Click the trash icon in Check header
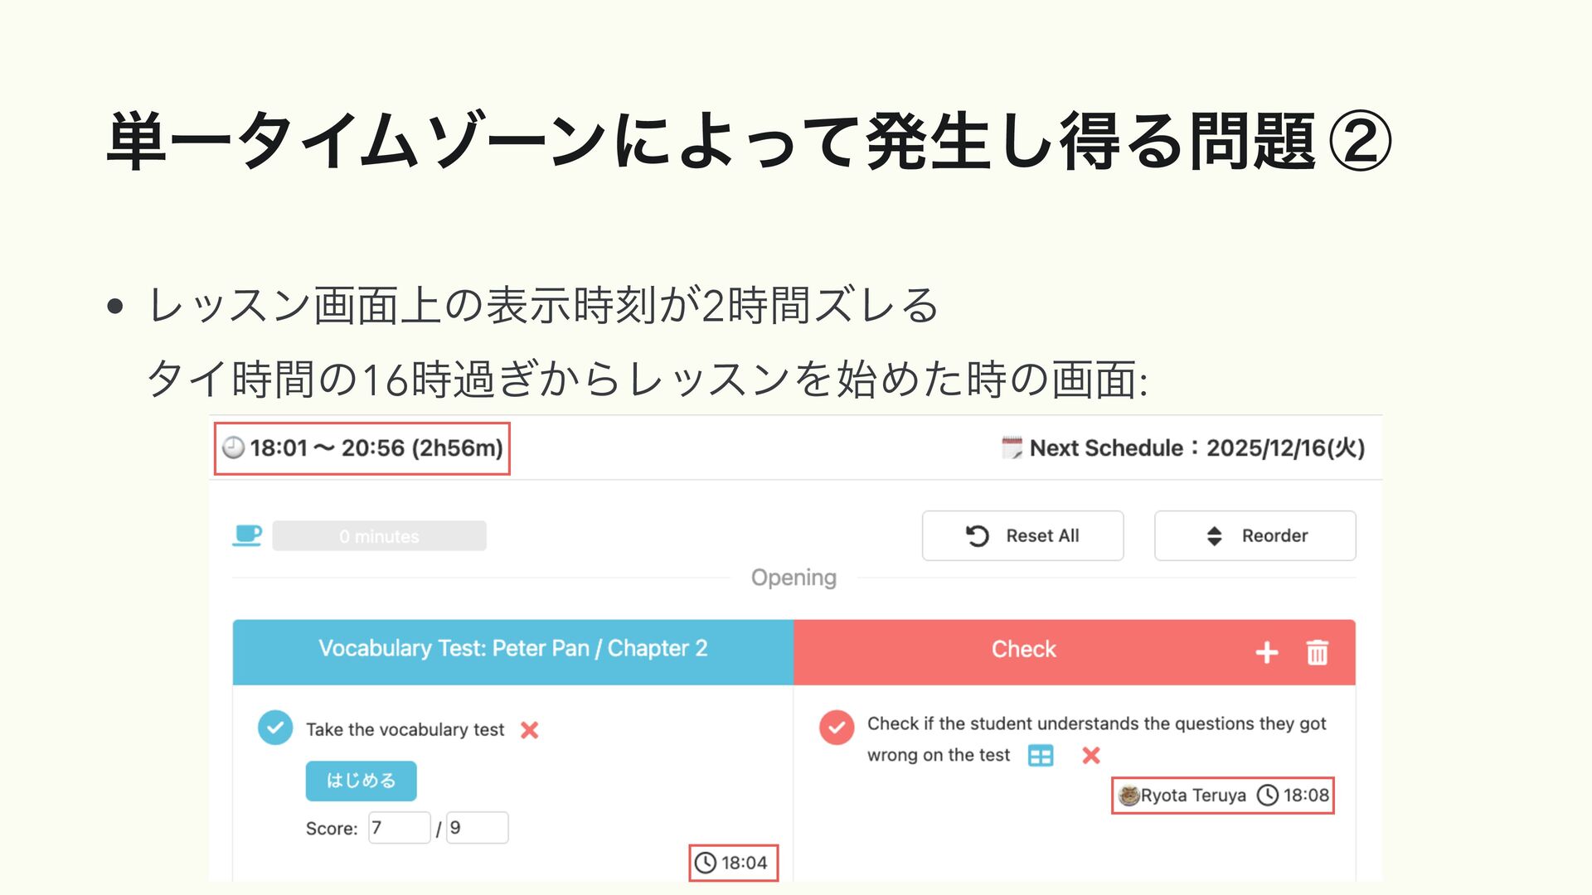Image resolution: width=1592 pixels, height=895 pixels. point(1317,652)
